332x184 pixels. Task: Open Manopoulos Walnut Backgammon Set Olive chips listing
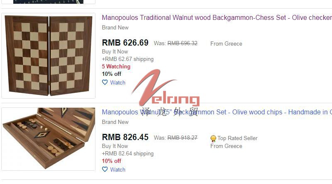tap(217, 112)
